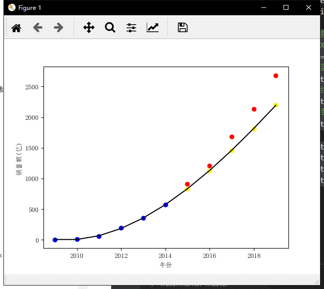The image size is (324, 289).
Task: Click the Figure 1 title bar text
Action: (30, 8)
